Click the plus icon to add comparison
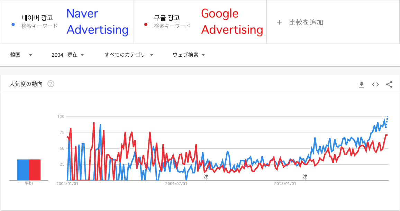The width and height of the screenshot is (400, 211). 279,22
